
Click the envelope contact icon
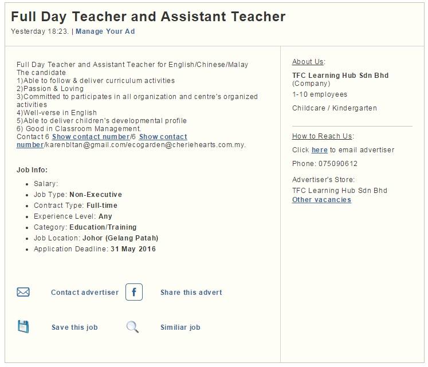[23, 292]
